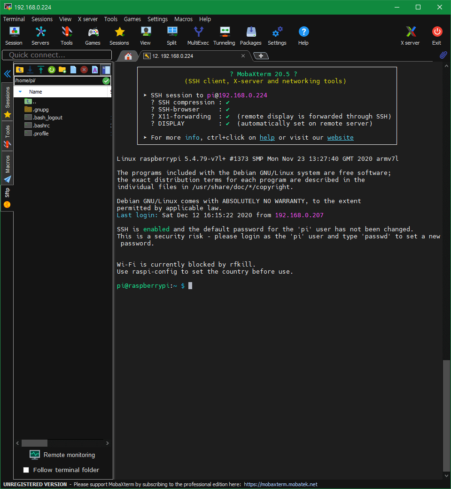Add a new tab with plus button
This screenshot has height=489, width=451.
(x=261, y=56)
